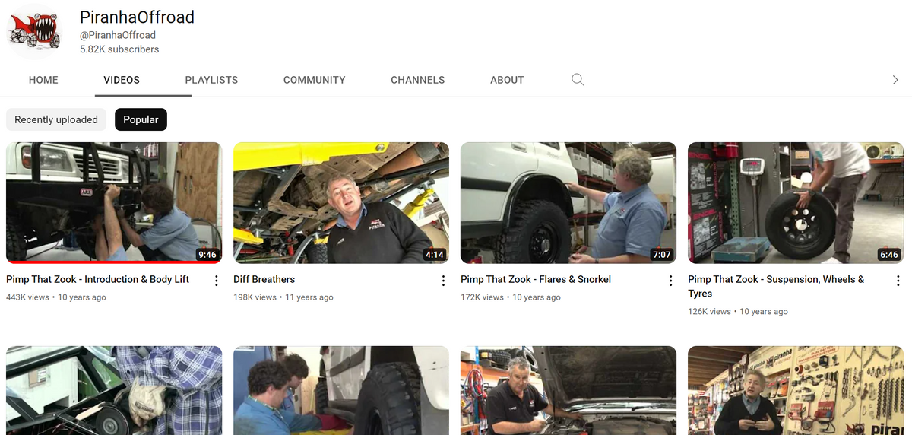Open title link Pimp That Zook - Flares & Snorkel
The height and width of the screenshot is (435, 912).
point(536,279)
